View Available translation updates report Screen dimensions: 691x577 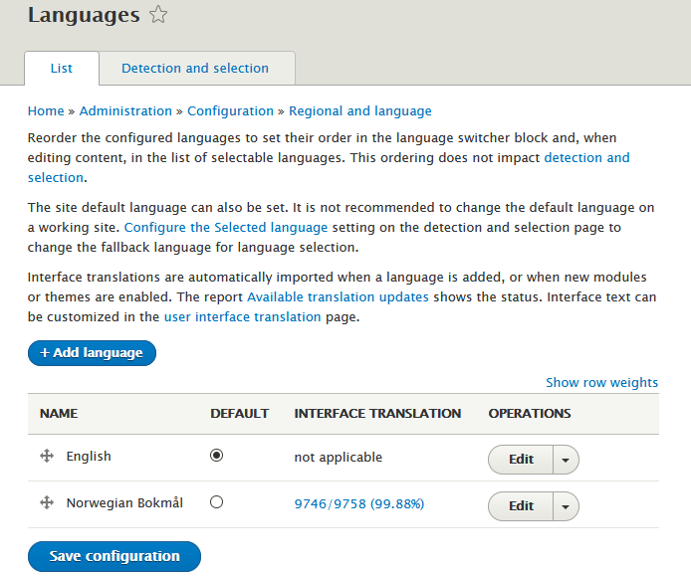point(338,296)
